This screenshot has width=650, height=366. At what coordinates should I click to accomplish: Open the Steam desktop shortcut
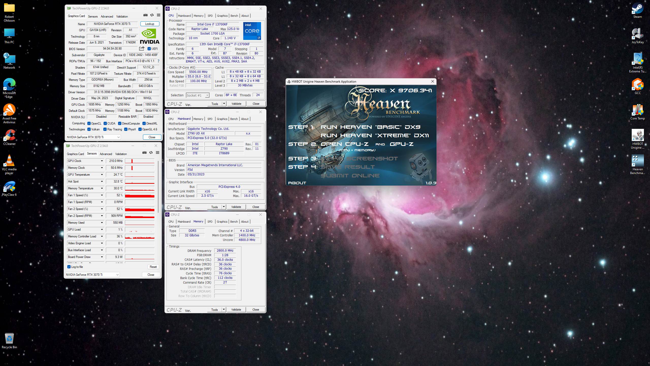(x=638, y=10)
